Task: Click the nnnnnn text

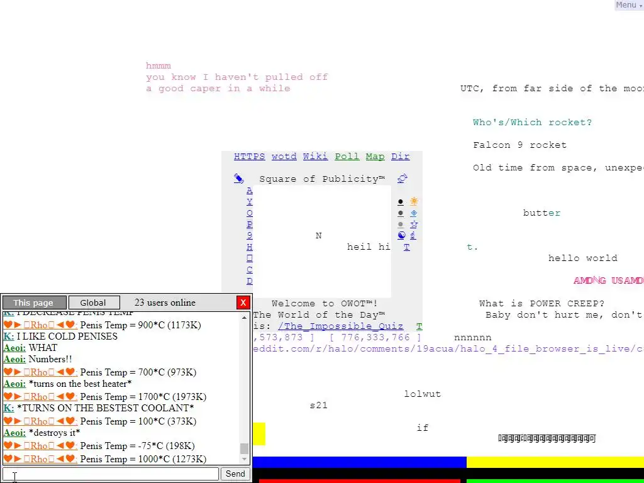Action: coord(472,338)
